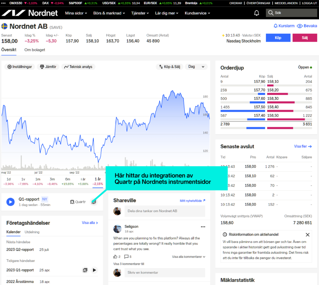Toggle Köp & Sälj markers on chart

click(170, 67)
